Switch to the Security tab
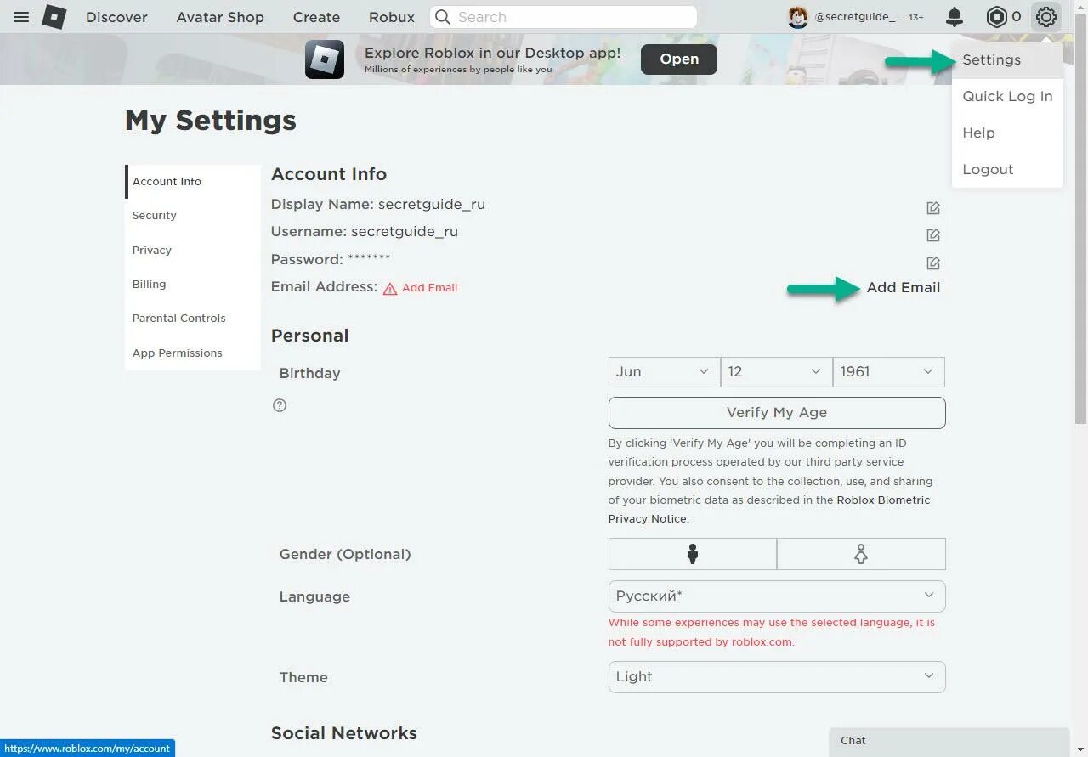This screenshot has height=757, width=1088. tap(193, 216)
